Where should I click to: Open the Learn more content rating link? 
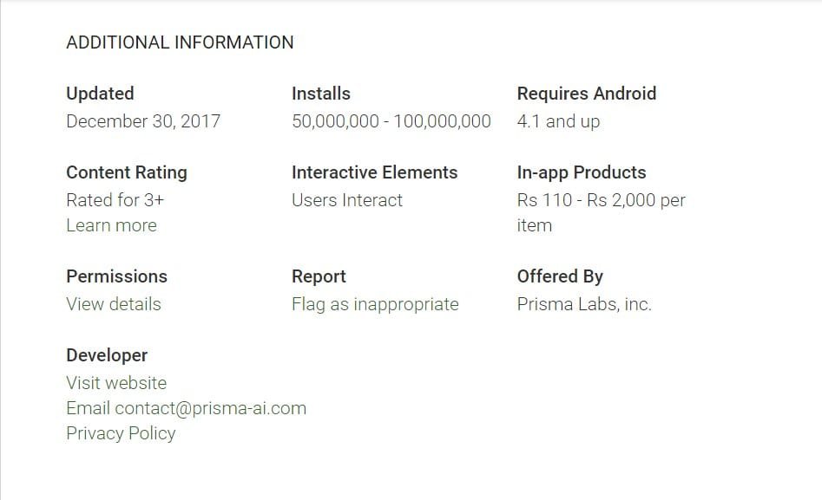pyautogui.click(x=111, y=225)
